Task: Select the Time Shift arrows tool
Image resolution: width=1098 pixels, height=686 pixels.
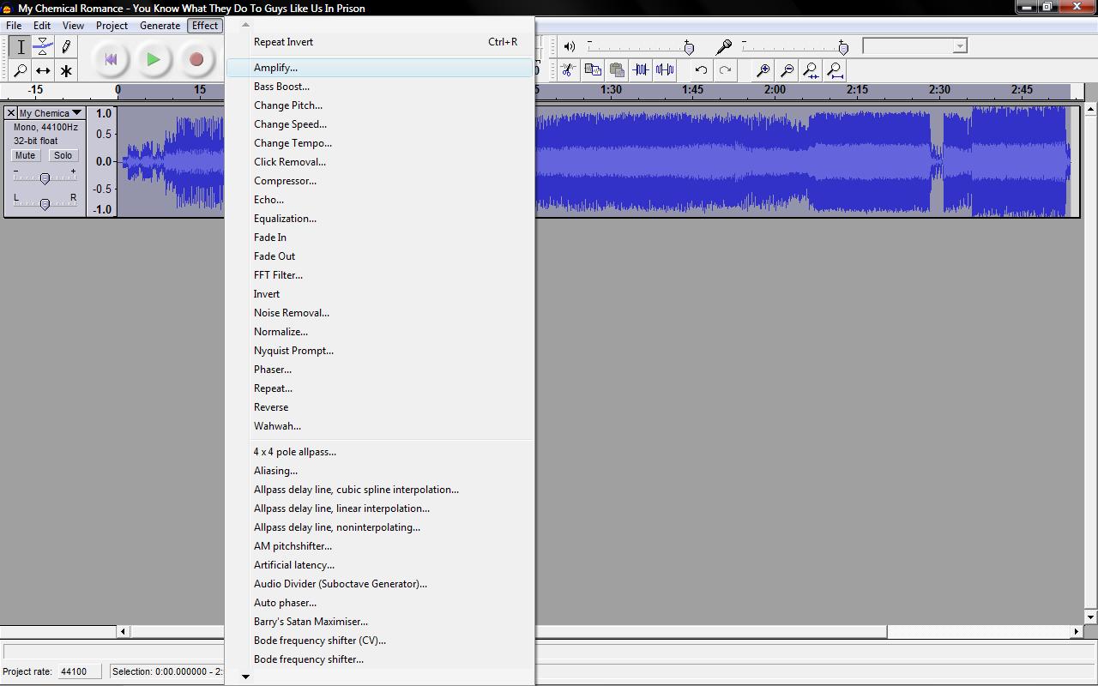Action: coord(43,70)
